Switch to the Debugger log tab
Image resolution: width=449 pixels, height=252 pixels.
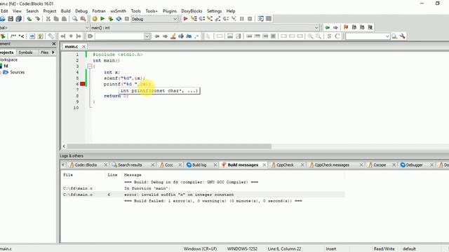point(415,165)
